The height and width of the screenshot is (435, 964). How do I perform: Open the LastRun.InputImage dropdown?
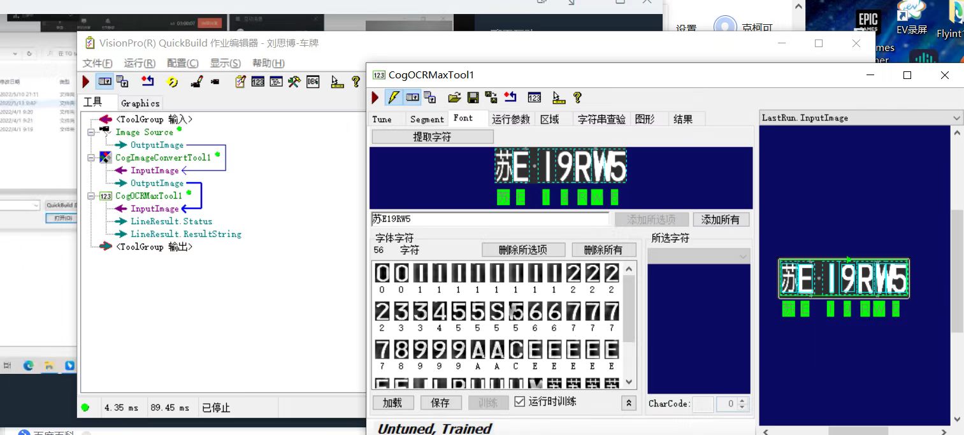(956, 118)
